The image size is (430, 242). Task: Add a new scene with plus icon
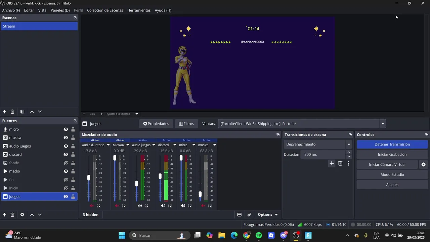(4, 112)
